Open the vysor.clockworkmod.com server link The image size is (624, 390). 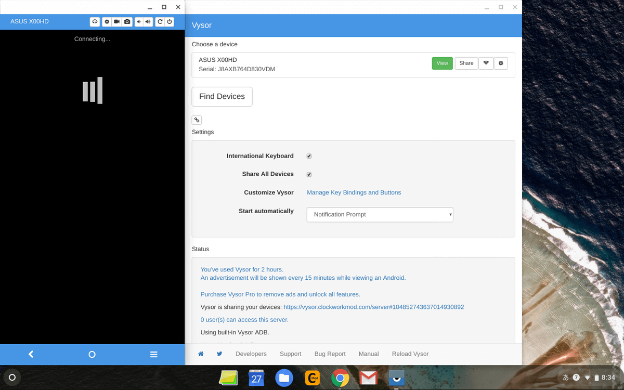pyautogui.click(x=373, y=307)
